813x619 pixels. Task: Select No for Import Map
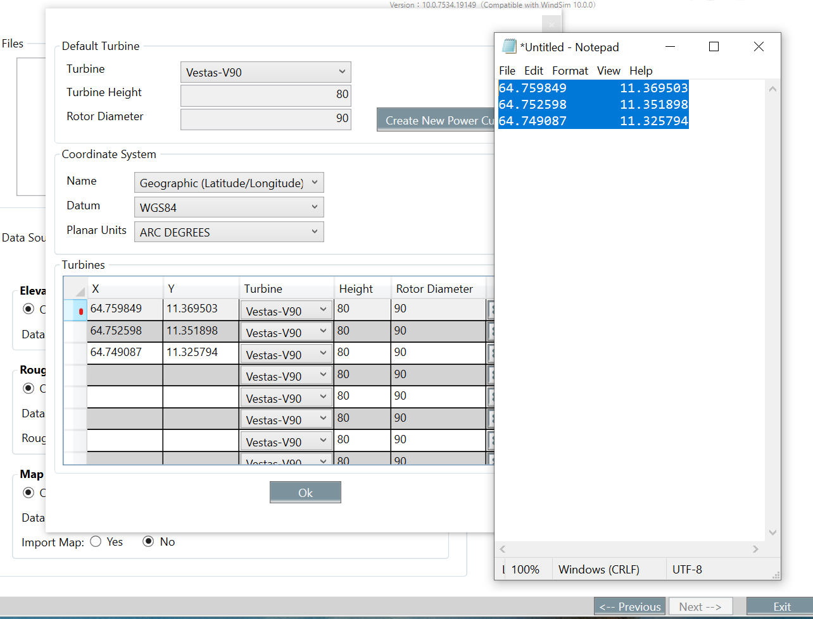pos(149,542)
